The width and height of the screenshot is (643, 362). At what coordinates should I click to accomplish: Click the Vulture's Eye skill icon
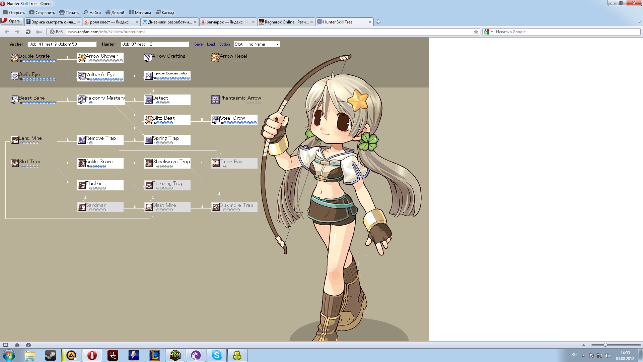pyautogui.click(x=81, y=76)
